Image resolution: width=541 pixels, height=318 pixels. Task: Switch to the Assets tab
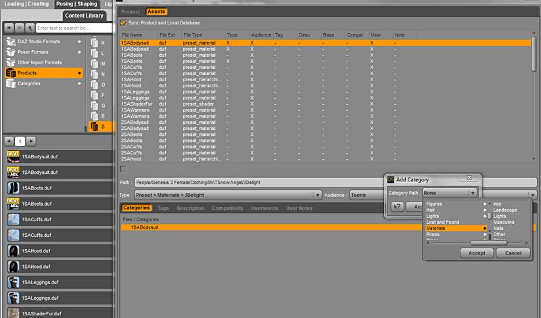point(156,12)
